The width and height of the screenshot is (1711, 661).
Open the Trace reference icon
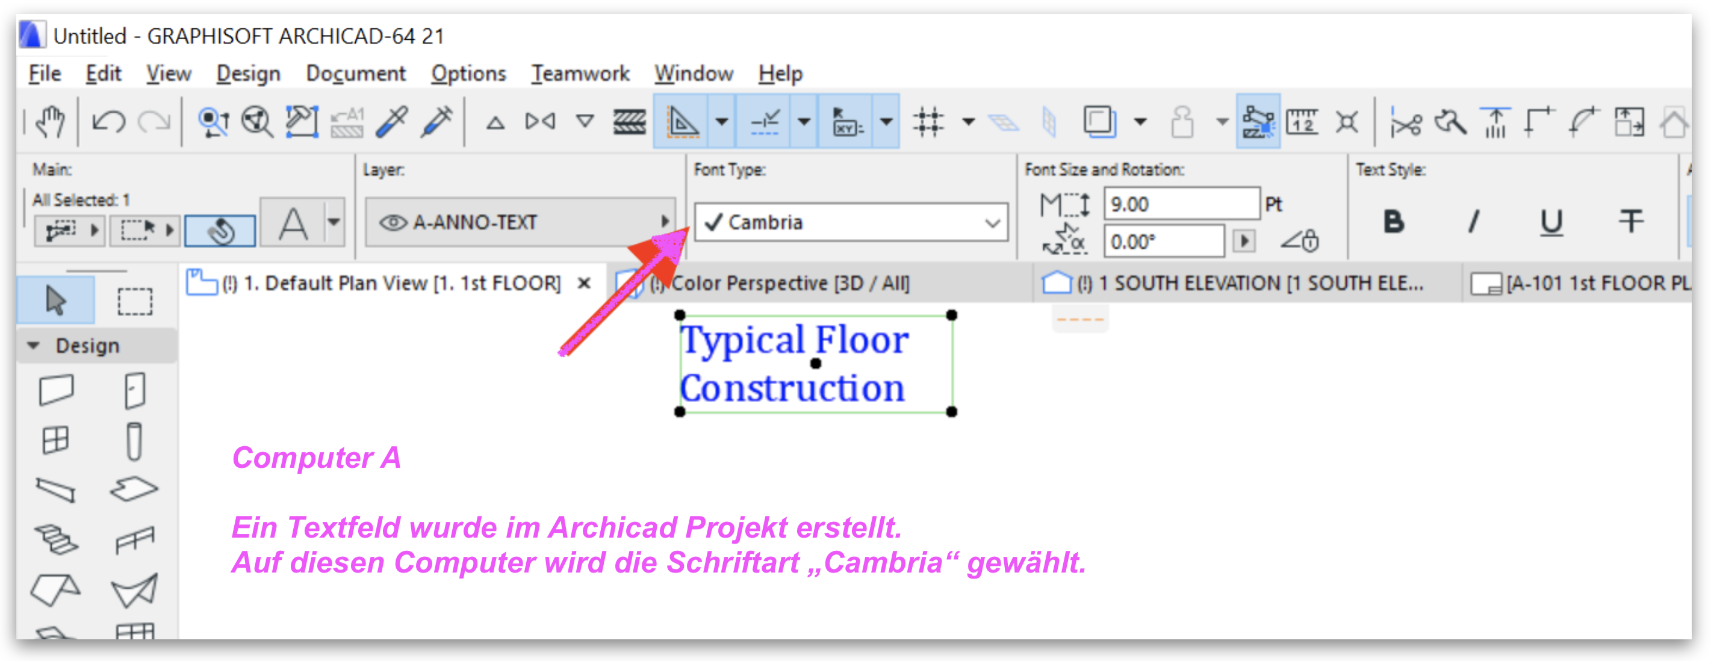click(x=1100, y=122)
